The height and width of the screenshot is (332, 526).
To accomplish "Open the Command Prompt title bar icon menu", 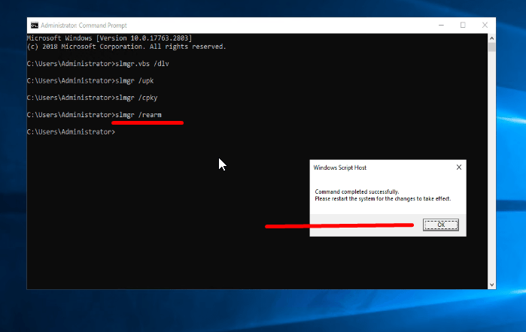I will pyautogui.click(x=35, y=25).
